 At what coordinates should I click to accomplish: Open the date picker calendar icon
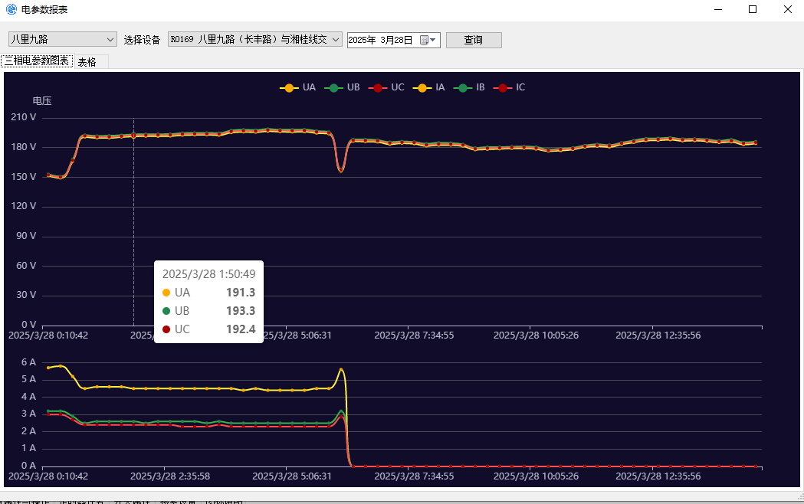[x=425, y=40]
